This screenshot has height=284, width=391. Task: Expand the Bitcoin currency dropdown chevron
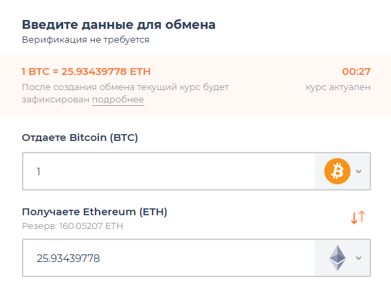coord(359,171)
